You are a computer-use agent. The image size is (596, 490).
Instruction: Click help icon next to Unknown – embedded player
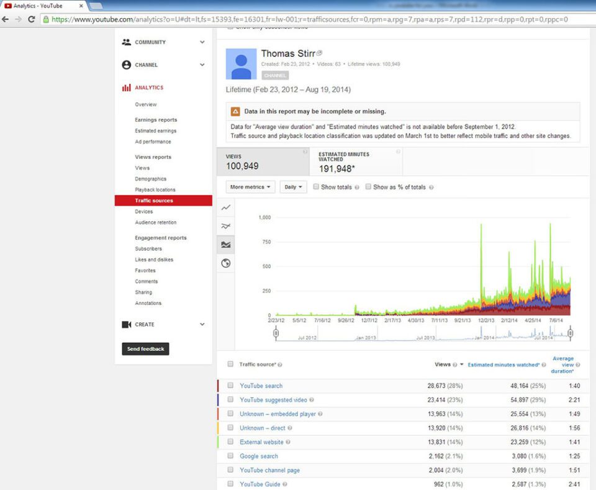[x=320, y=414]
